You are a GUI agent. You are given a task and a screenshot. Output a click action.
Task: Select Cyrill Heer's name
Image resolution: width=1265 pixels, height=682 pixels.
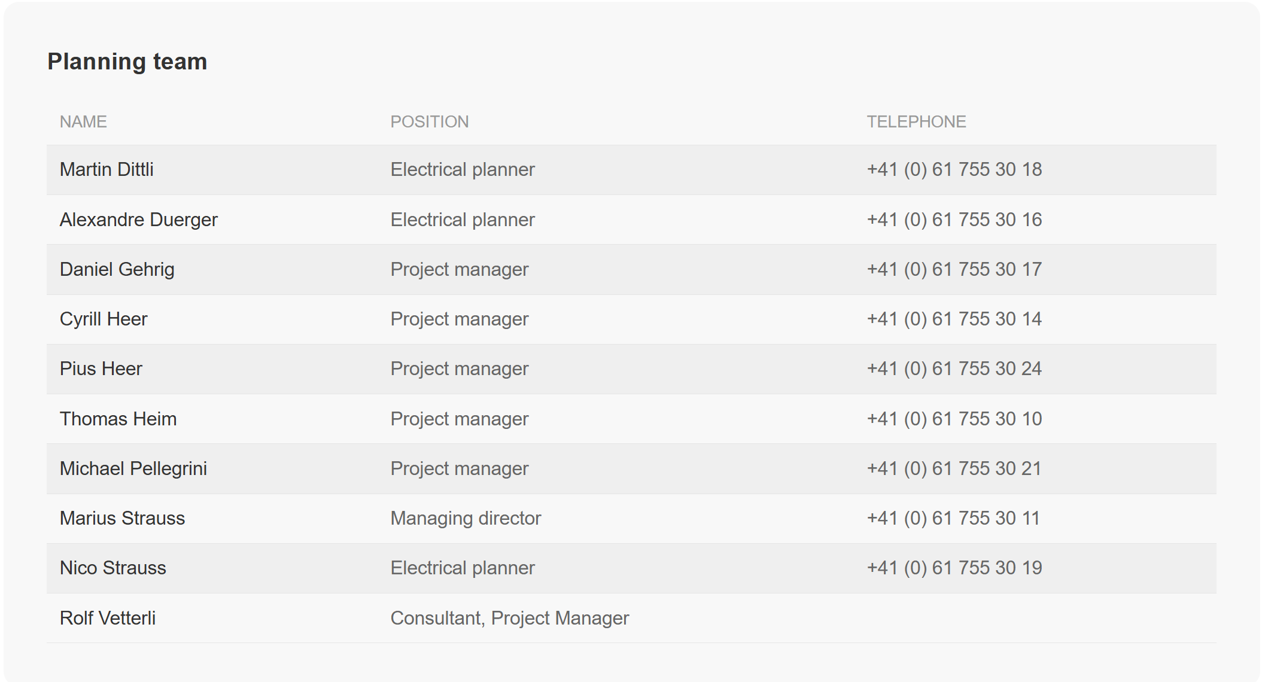point(104,319)
